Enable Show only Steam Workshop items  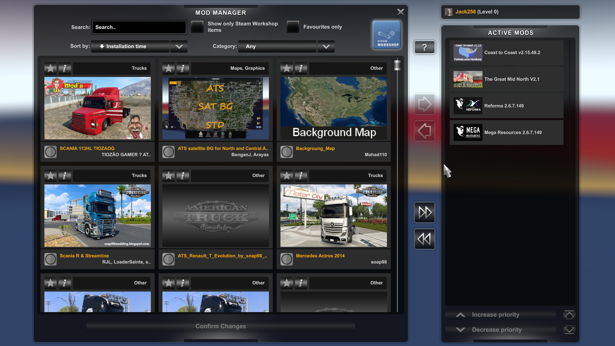coord(197,27)
